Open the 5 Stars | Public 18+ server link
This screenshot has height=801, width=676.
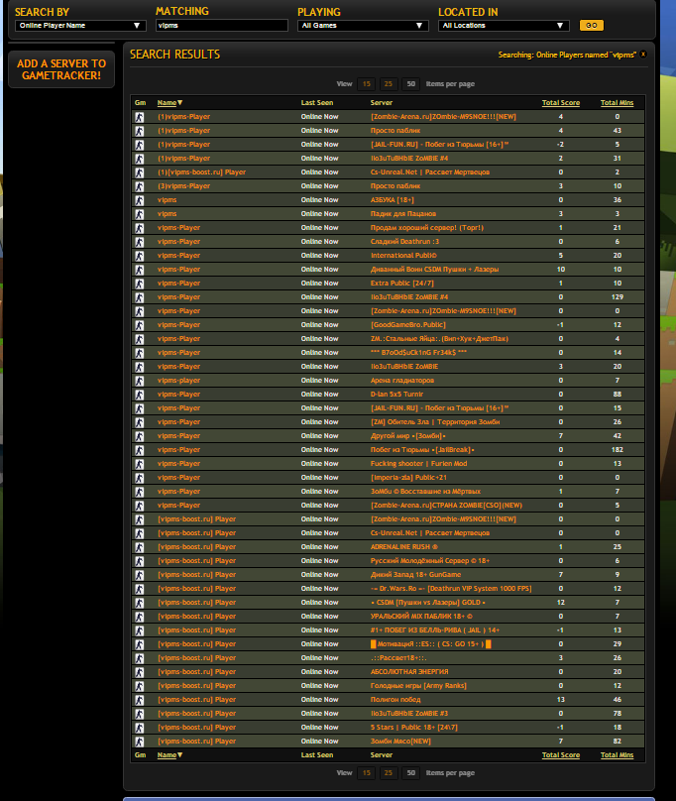414,728
